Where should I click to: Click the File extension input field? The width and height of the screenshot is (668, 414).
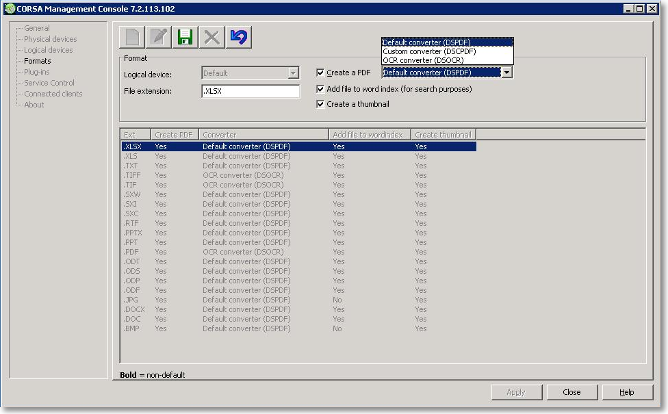pos(250,91)
